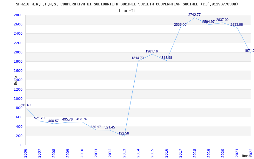This screenshot has width=254, height=159.
Task: Click the y-axis value 1800
Action: [x=18, y=61]
